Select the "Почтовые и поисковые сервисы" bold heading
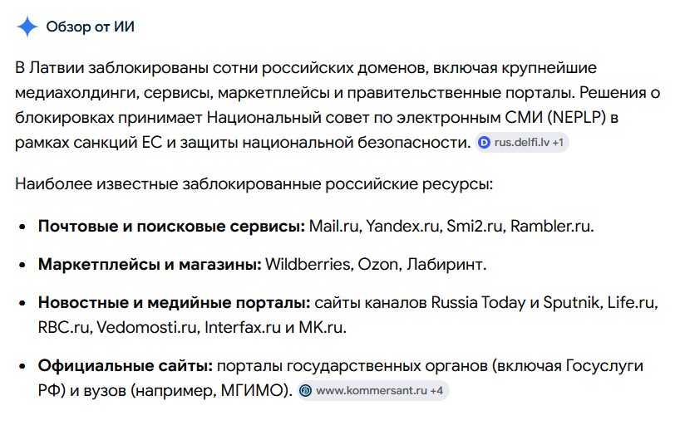 point(171,227)
